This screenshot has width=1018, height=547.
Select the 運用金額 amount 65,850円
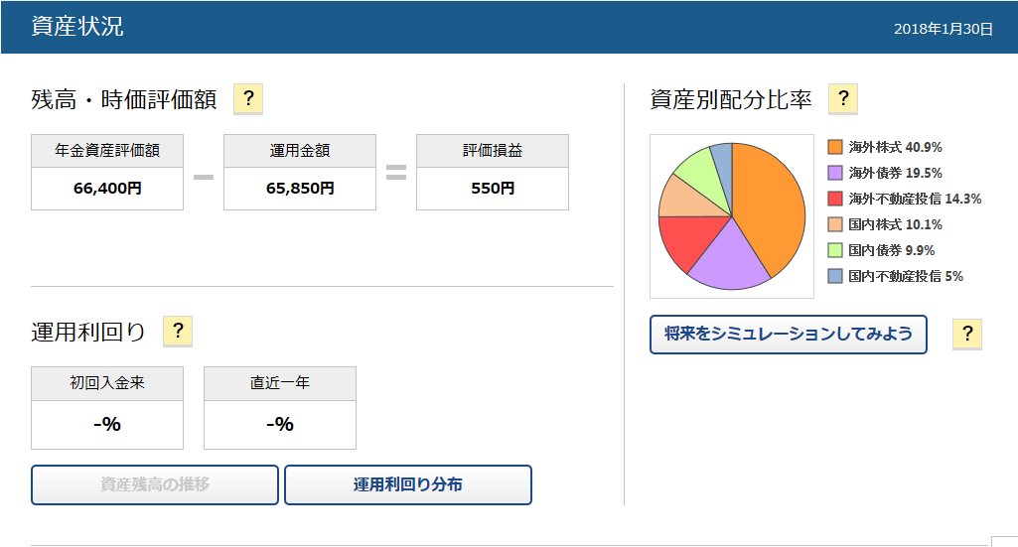[300, 188]
